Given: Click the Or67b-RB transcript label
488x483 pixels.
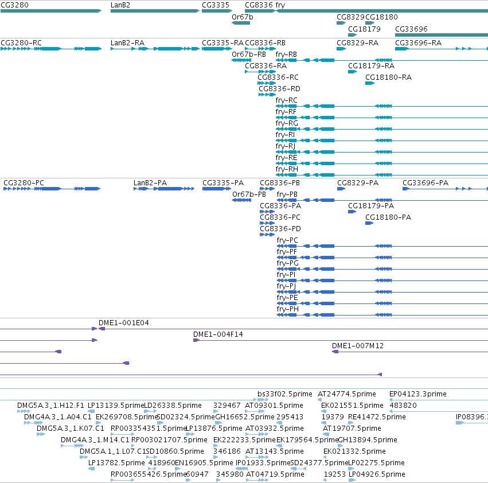Looking at the screenshot, I should [x=249, y=54].
